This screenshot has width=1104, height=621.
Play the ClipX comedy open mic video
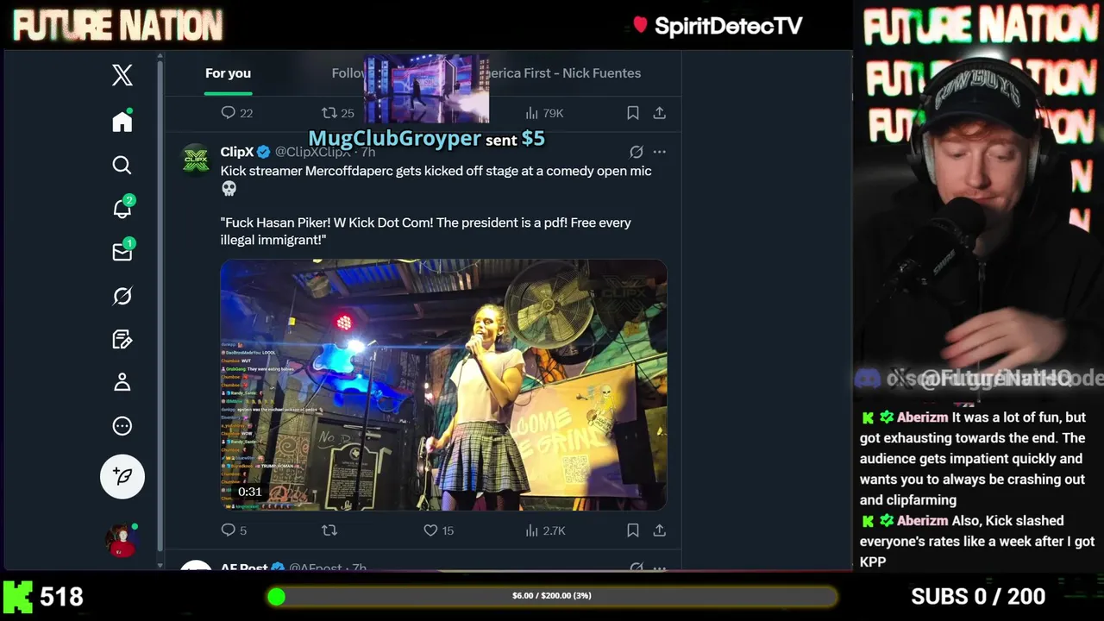click(443, 385)
